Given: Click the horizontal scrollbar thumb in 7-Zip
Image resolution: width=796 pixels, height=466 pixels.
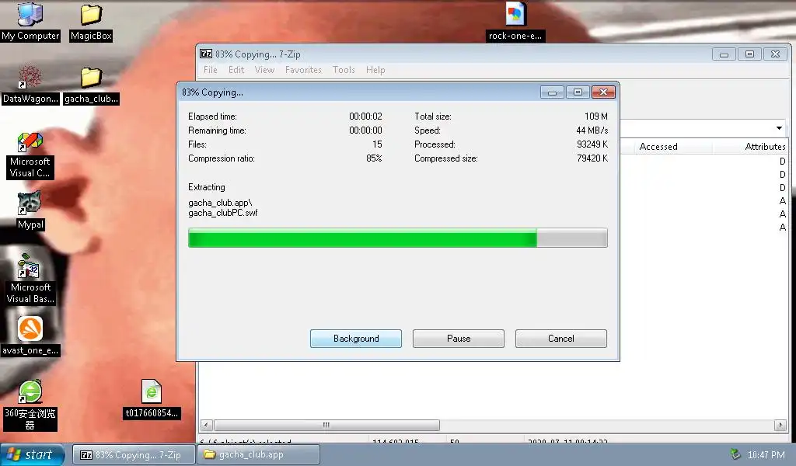Looking at the screenshot, I should pyautogui.click(x=326, y=425).
